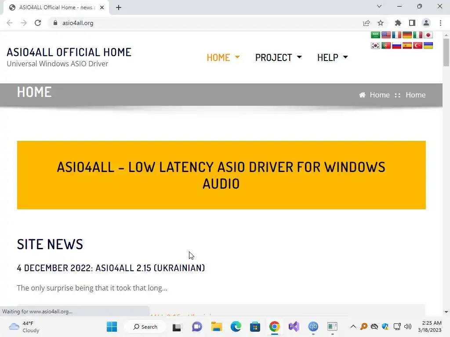450x337 pixels.
Task: Open the Chrome profile avatar
Action: tap(426, 23)
